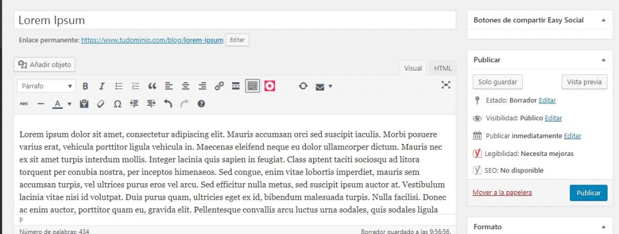Insert a numbered list

pos(135,86)
